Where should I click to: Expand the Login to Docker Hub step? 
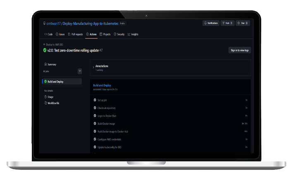tap(170, 116)
